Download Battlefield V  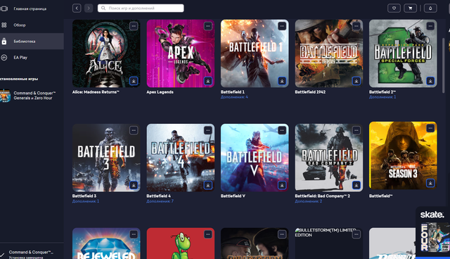[x=282, y=185]
